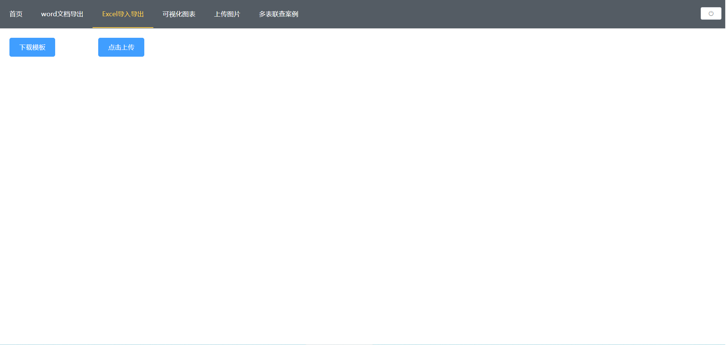Screen dimensions: 726x345
Task: View visualization charts page 可视化图表
Action: pyautogui.click(x=179, y=14)
